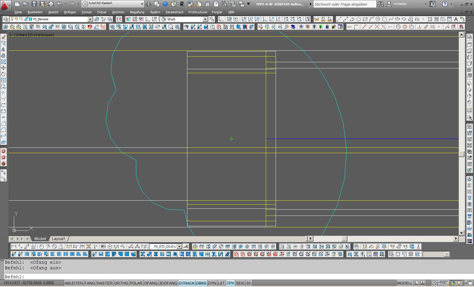Disable DBKS dynamic UCS

point(201,283)
